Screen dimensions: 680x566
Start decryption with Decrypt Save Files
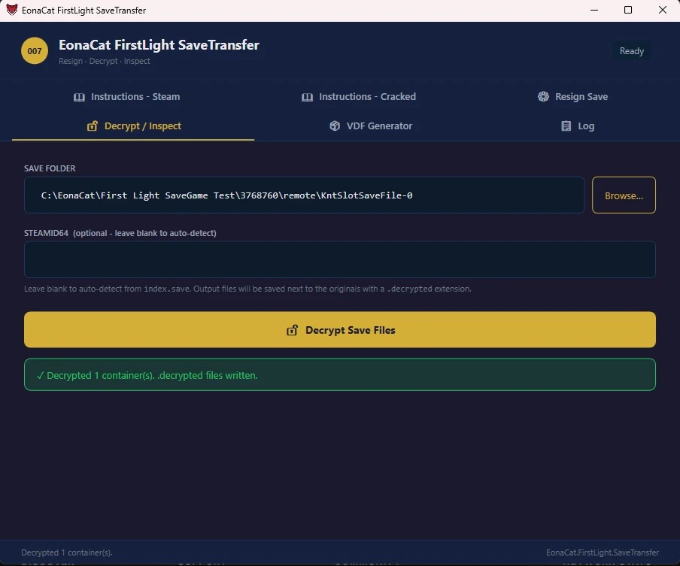[339, 329]
